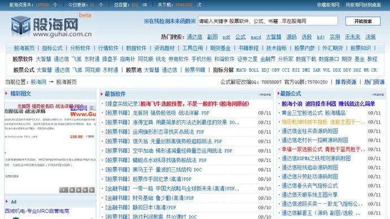Open the 书籍教程 nav item
This screenshot has height=219, width=390.
(x=249, y=48)
